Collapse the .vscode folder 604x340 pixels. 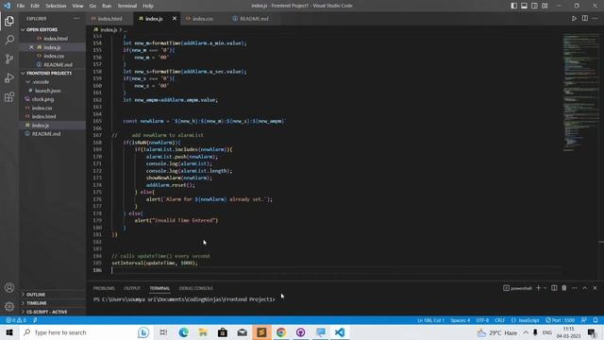click(x=41, y=82)
